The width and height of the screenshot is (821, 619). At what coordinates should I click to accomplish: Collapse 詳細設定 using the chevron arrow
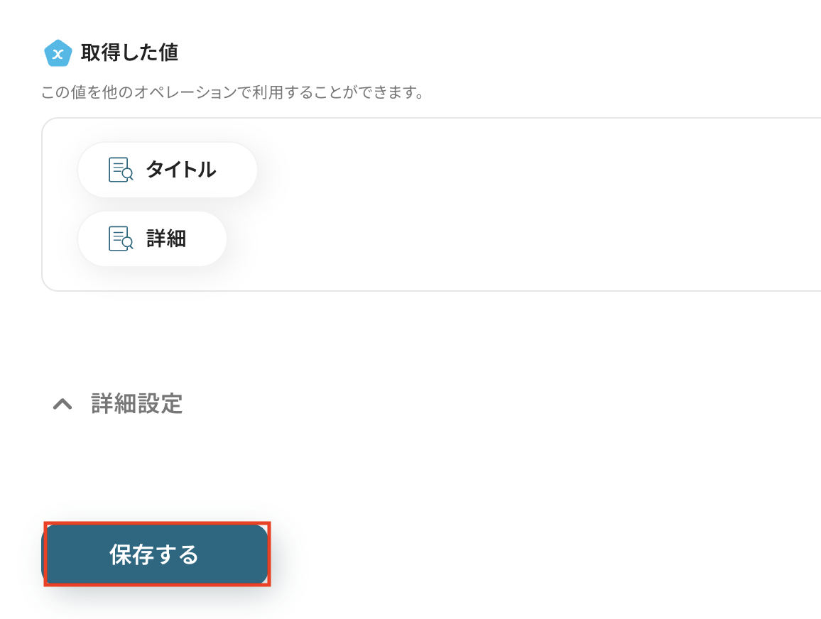62,404
